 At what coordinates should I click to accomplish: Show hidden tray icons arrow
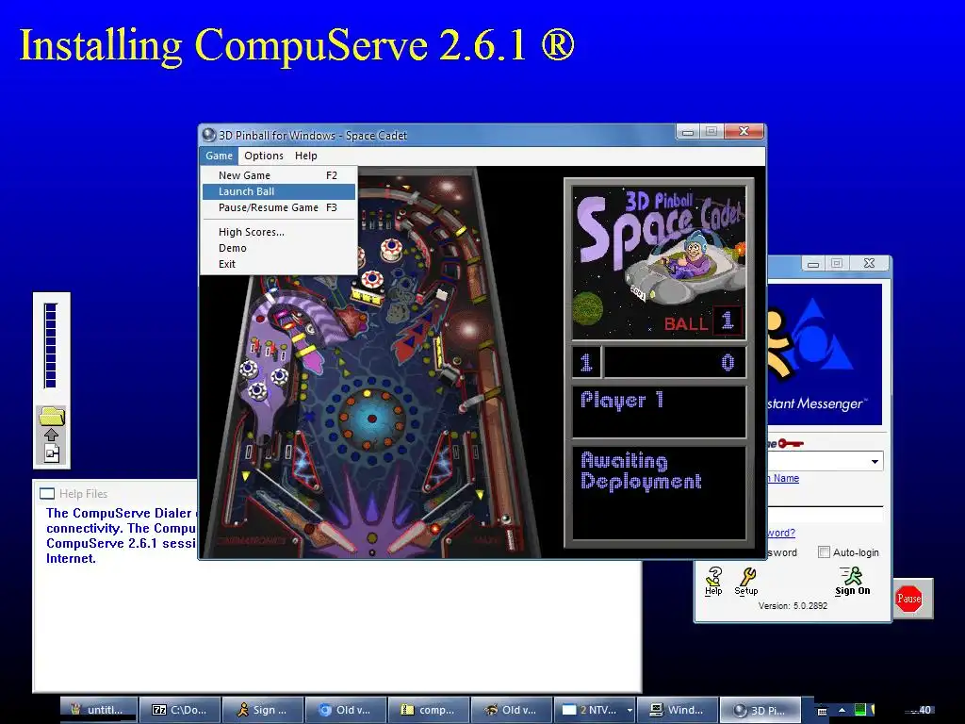842,711
